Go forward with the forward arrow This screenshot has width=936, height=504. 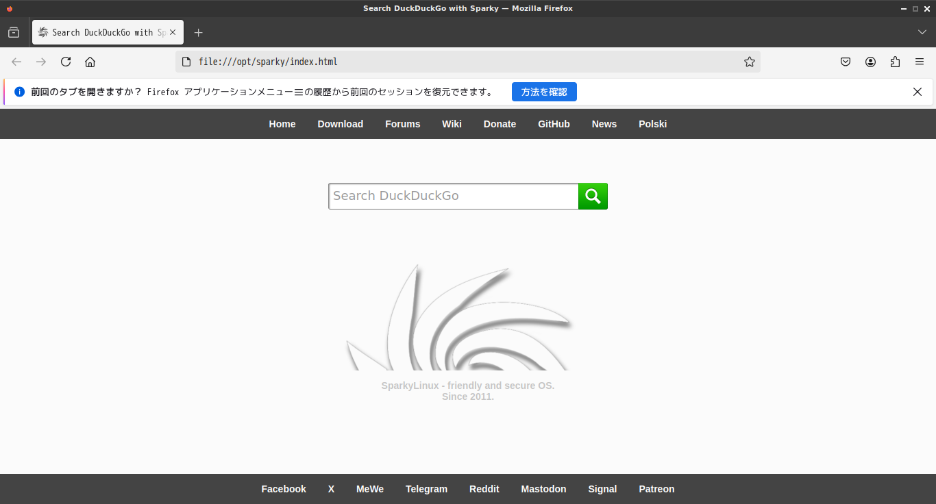(x=41, y=62)
